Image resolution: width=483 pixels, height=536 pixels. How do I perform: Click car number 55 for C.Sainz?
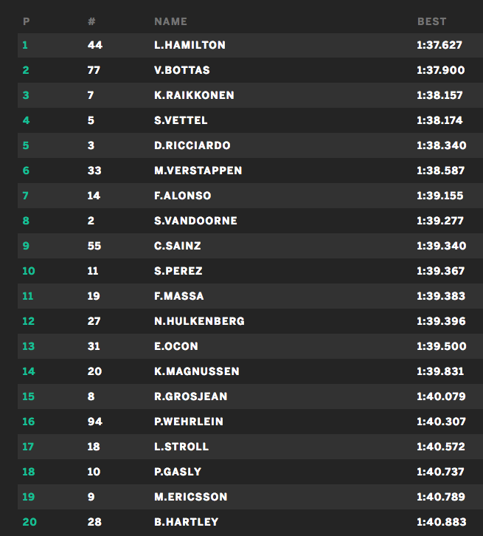pyautogui.click(x=94, y=246)
